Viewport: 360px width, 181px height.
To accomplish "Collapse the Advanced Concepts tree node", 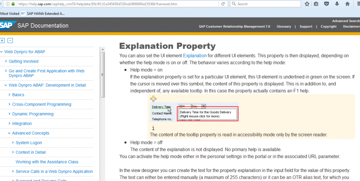I will pos(9,133).
